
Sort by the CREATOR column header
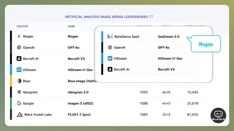point(22,26)
